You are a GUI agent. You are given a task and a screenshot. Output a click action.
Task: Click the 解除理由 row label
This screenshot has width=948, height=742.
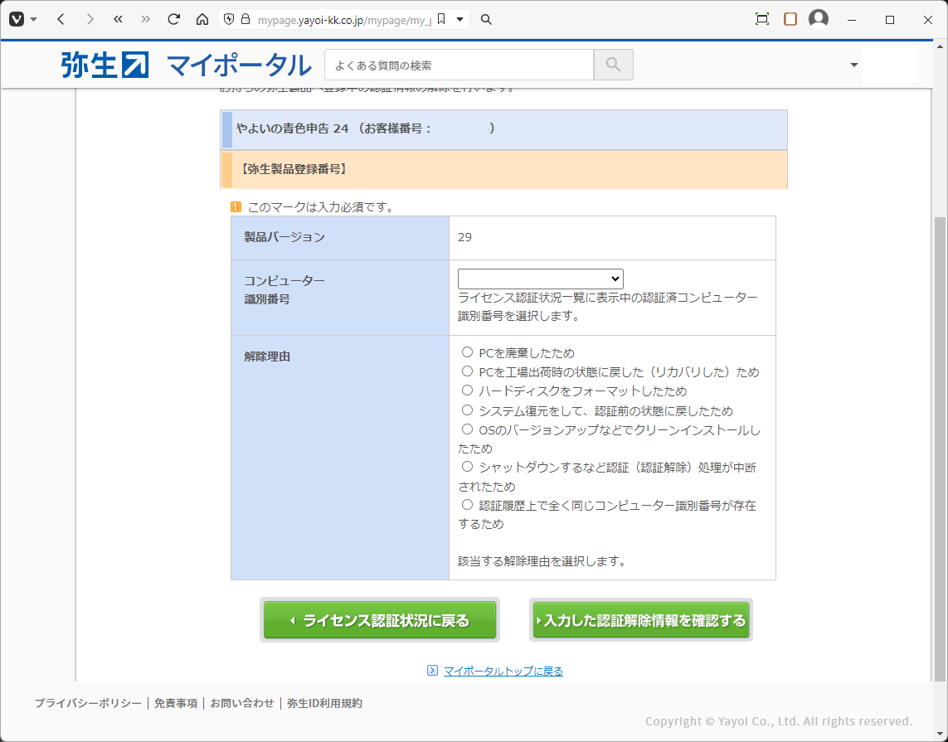[267, 356]
